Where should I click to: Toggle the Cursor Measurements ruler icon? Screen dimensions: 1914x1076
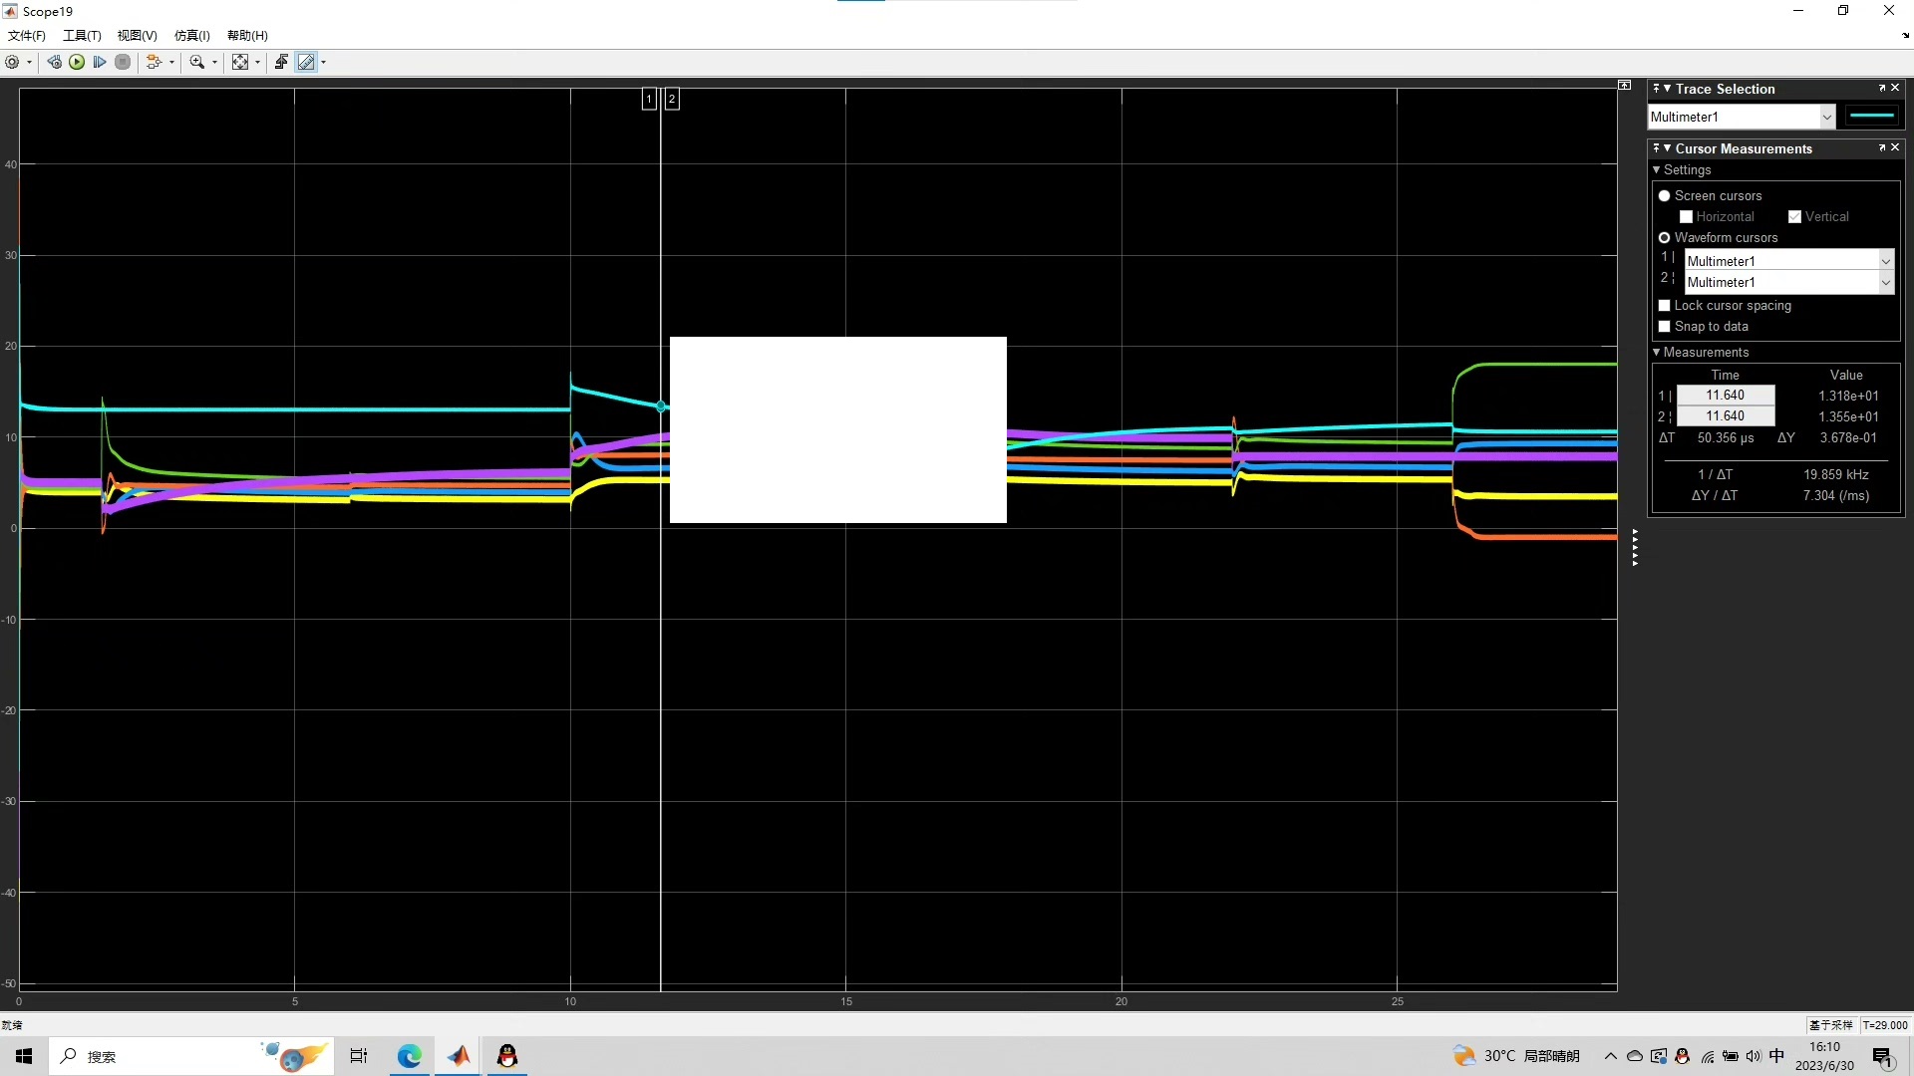click(x=307, y=62)
